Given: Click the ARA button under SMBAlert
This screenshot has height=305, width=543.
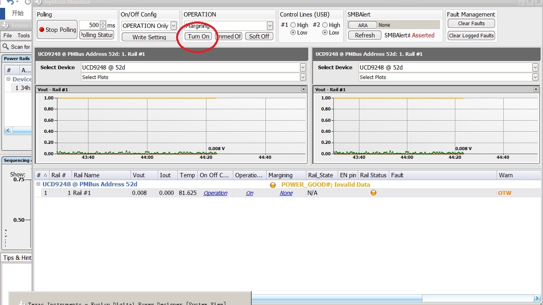Looking at the screenshot, I should 363,25.
